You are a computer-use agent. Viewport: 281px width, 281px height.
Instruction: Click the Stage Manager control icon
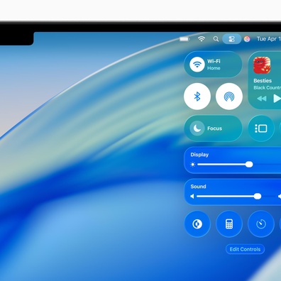tap(261, 128)
